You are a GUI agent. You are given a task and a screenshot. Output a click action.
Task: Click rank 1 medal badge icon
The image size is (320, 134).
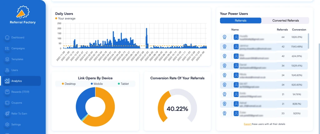(x=224, y=37)
